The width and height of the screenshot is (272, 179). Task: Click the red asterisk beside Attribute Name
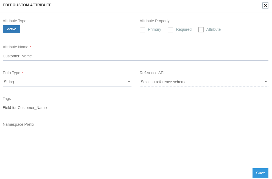[x=30, y=47]
